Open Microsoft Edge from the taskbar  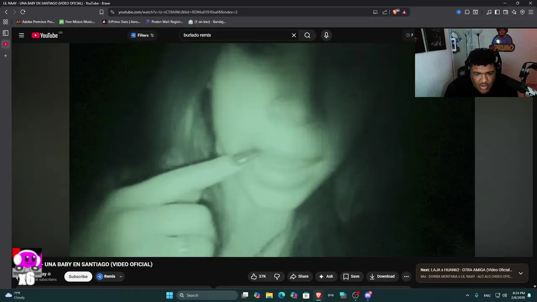tap(282, 295)
